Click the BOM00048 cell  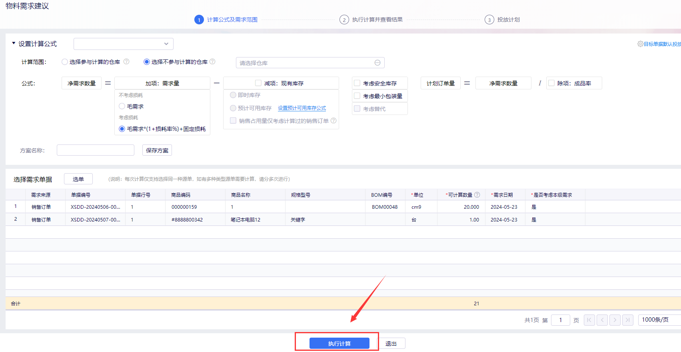[x=385, y=207]
